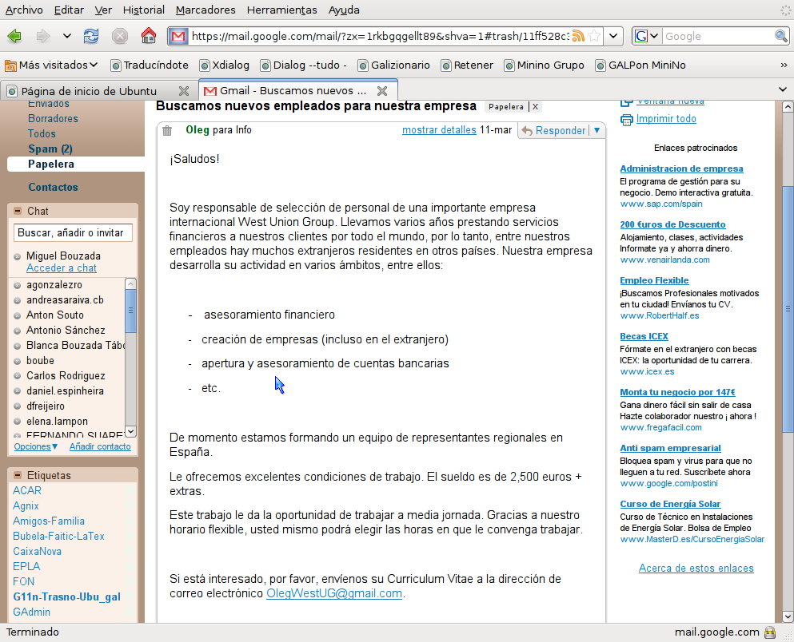Click the Responder button
Viewport: 794px width, 642px height.
tap(554, 130)
